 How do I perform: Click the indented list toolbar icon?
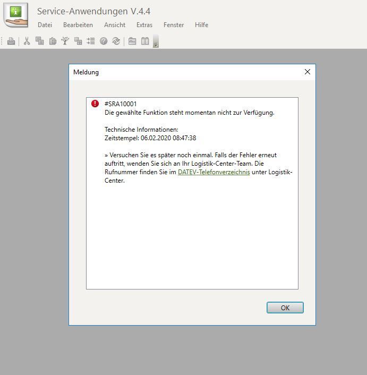(91, 41)
